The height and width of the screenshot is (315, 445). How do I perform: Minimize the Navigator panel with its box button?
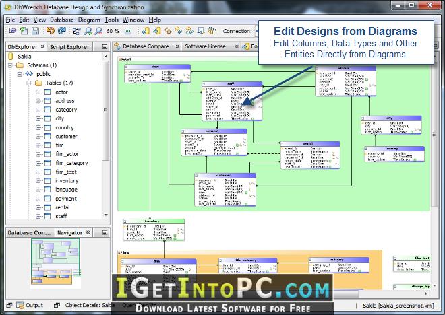coord(105,233)
